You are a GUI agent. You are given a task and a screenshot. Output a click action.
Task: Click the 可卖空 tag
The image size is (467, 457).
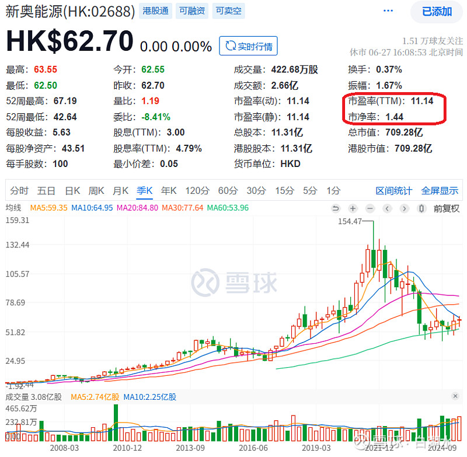tap(229, 11)
